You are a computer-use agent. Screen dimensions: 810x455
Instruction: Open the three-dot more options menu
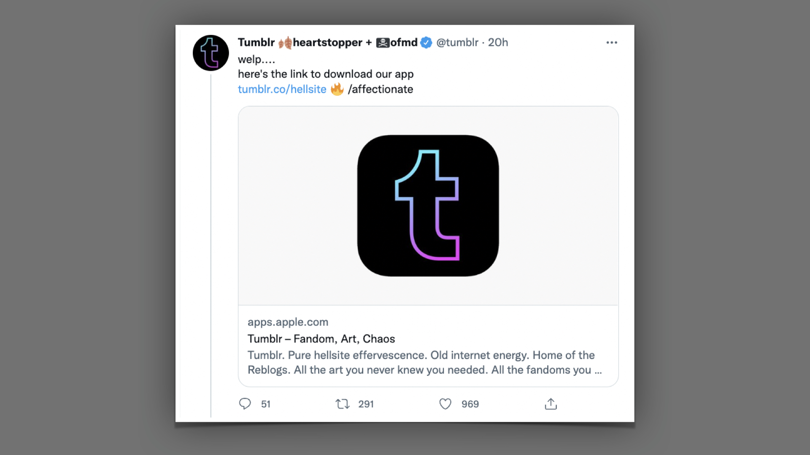612,43
